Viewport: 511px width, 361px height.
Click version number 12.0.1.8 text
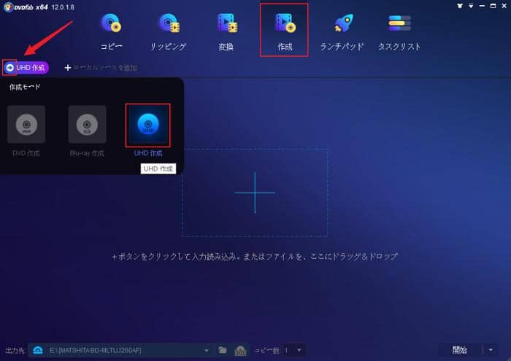(63, 7)
